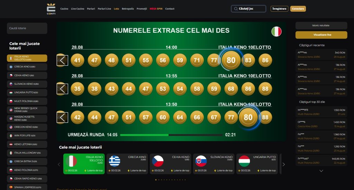Select the Loto menu item

click(116, 9)
